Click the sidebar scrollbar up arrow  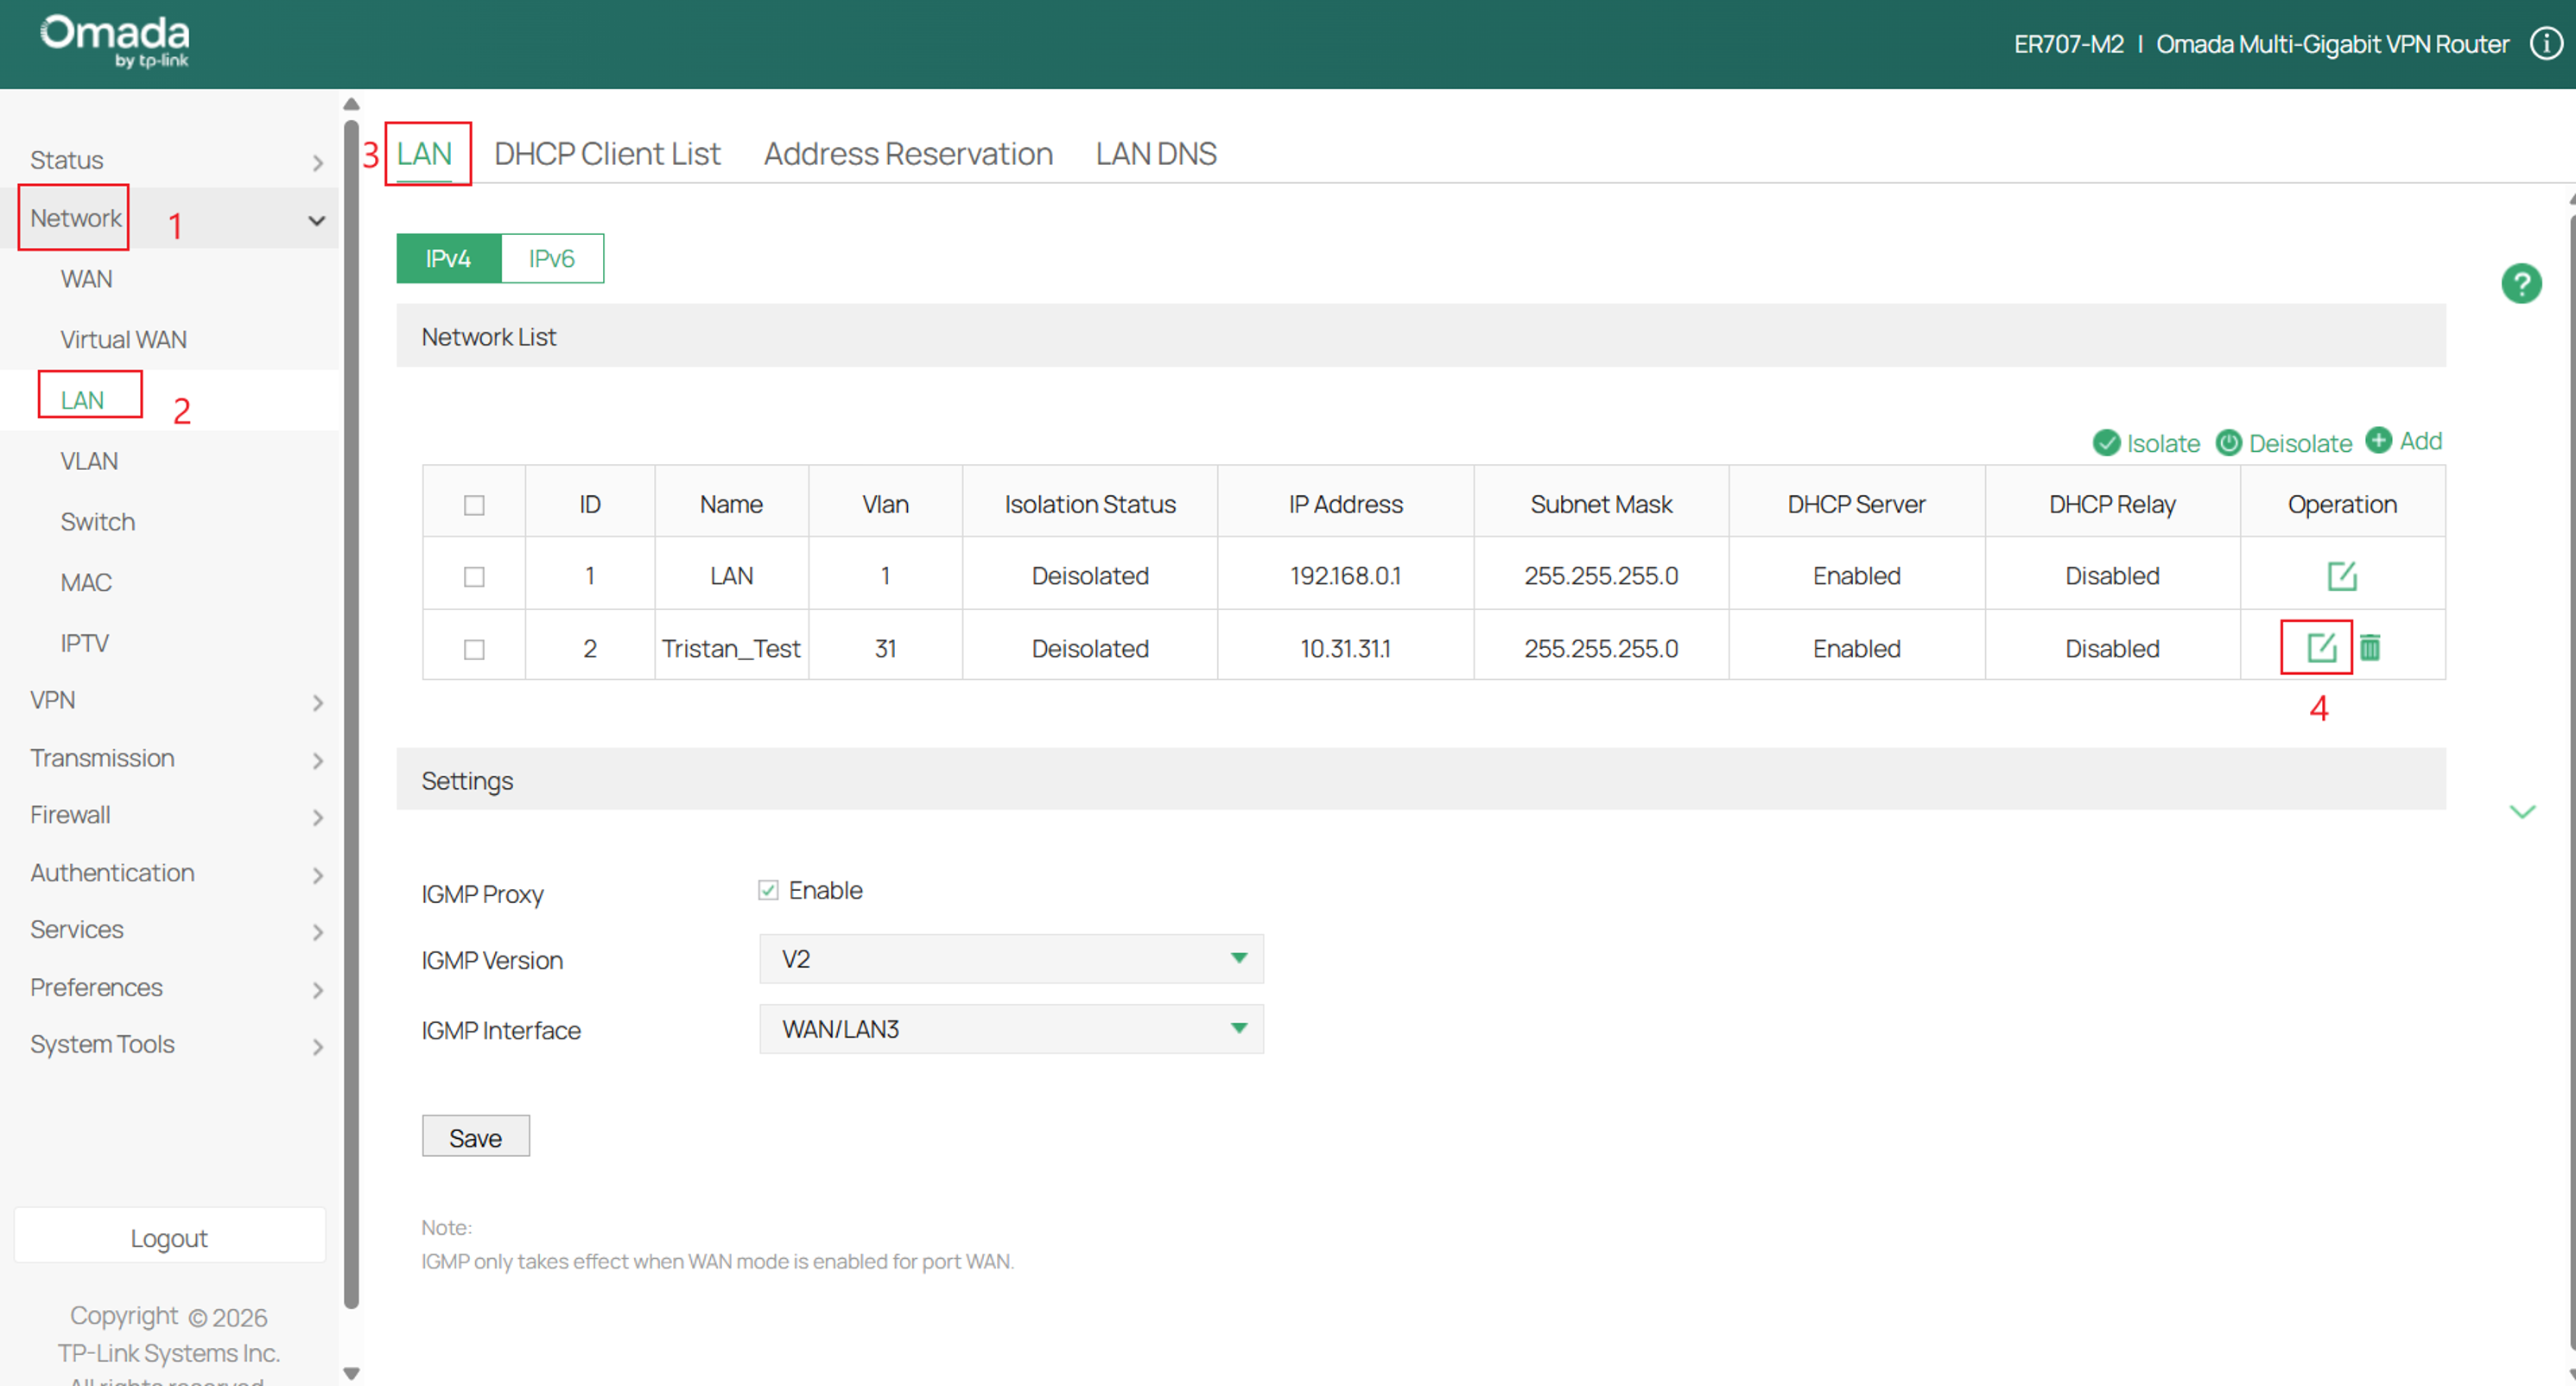point(351,104)
